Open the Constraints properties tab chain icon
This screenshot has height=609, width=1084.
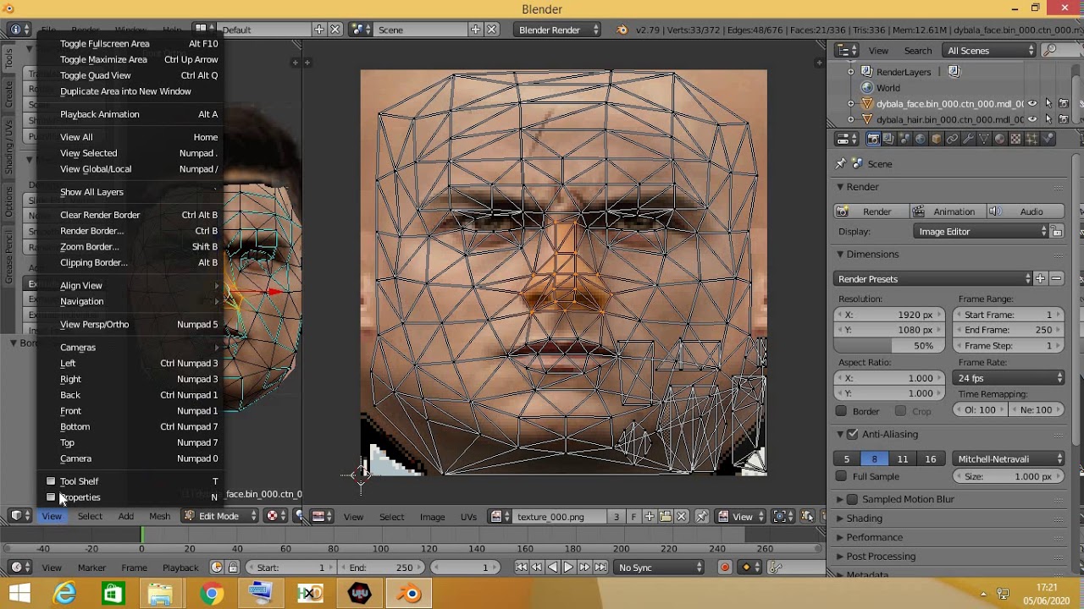tap(952, 139)
